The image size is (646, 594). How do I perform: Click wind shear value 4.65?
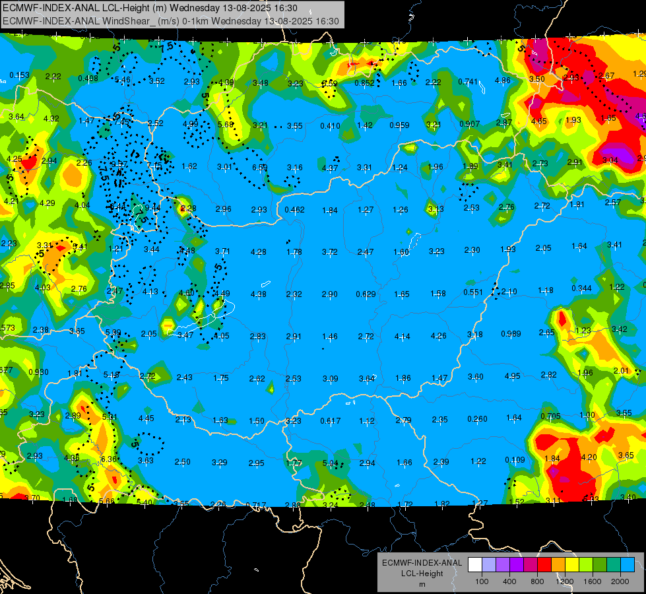pyautogui.click(x=539, y=121)
